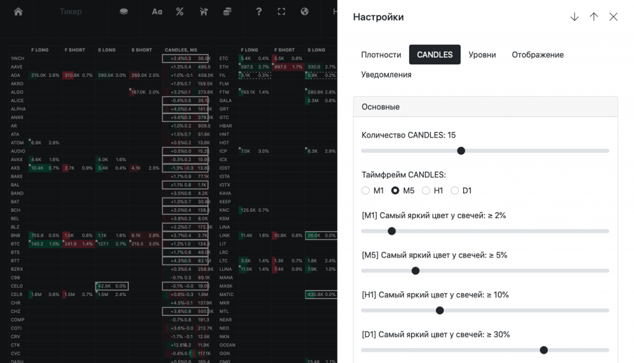
Task: Click the Тикер search input field
Action: point(71,12)
